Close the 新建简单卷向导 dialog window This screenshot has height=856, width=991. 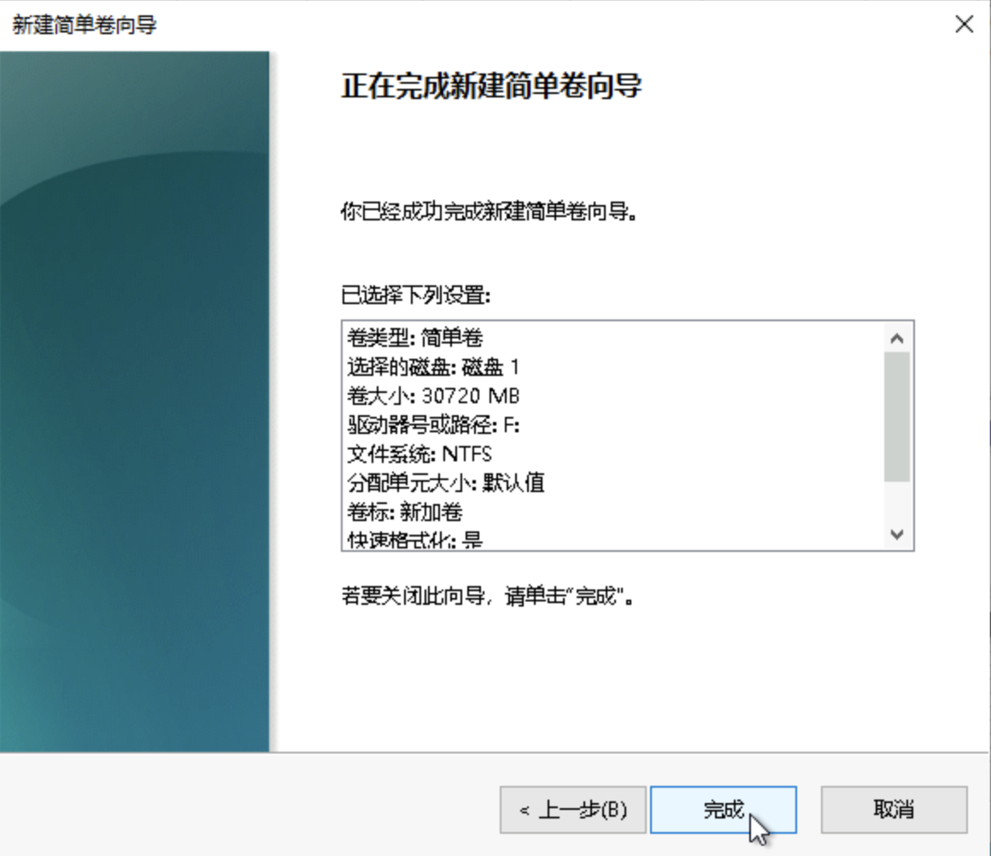point(964,25)
